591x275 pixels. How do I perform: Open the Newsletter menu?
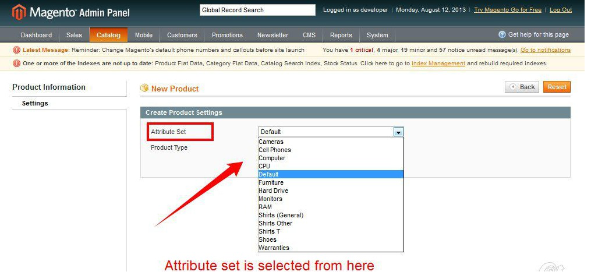pyautogui.click(x=273, y=35)
